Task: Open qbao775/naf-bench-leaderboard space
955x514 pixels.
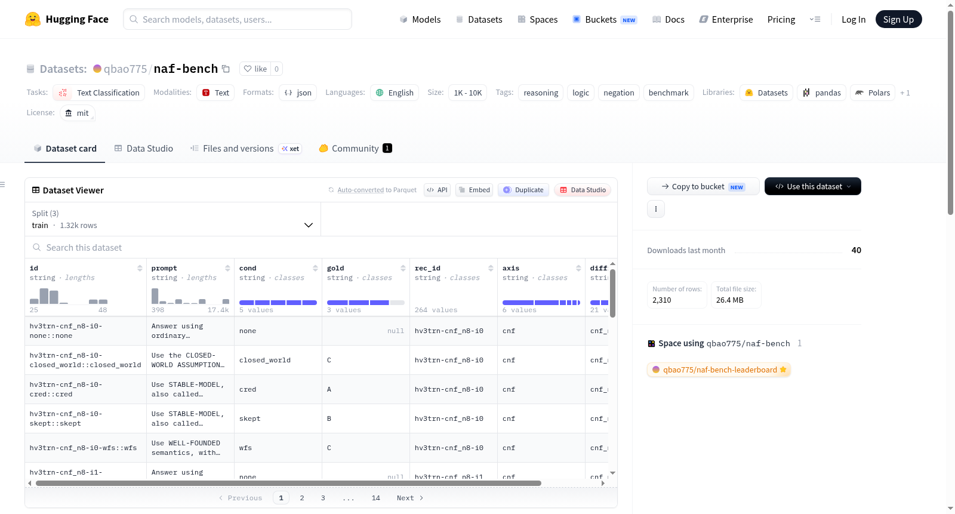Action: coord(719,370)
